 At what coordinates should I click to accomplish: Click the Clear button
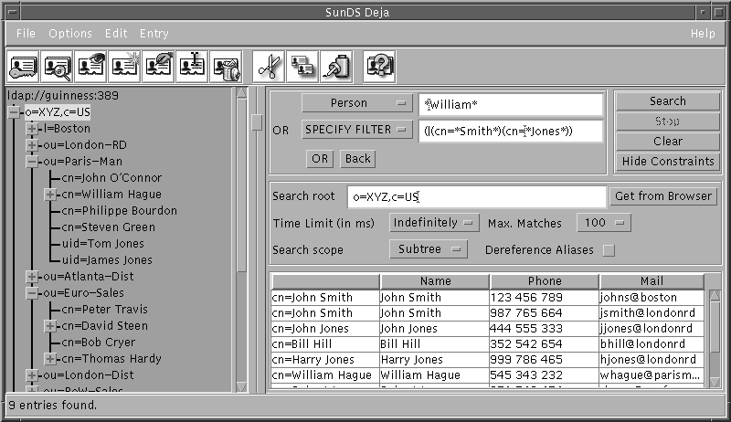click(x=668, y=142)
